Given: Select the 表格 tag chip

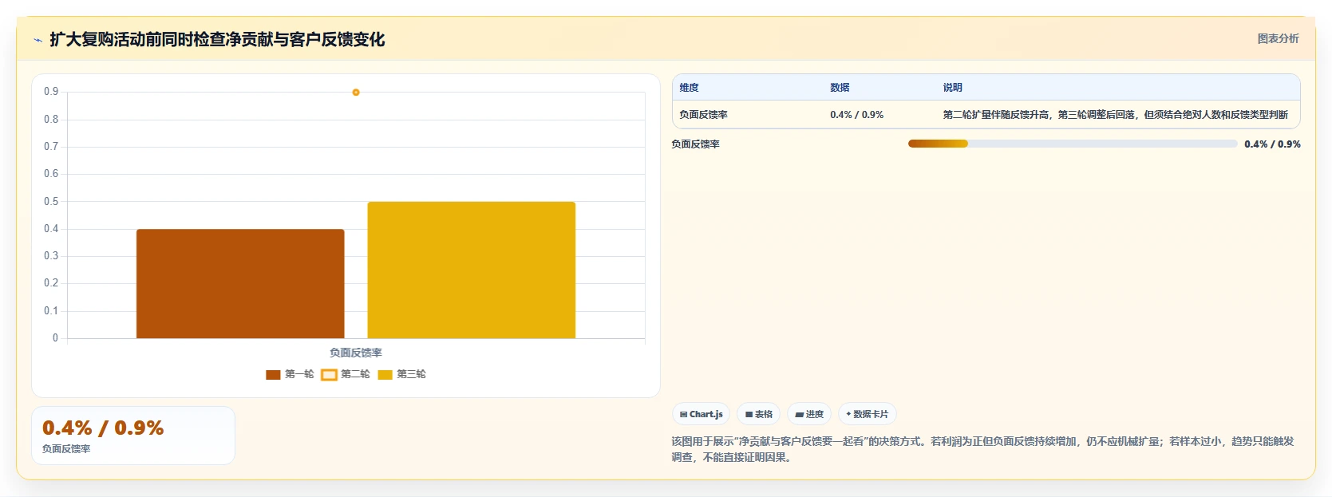Looking at the screenshot, I should point(759,414).
